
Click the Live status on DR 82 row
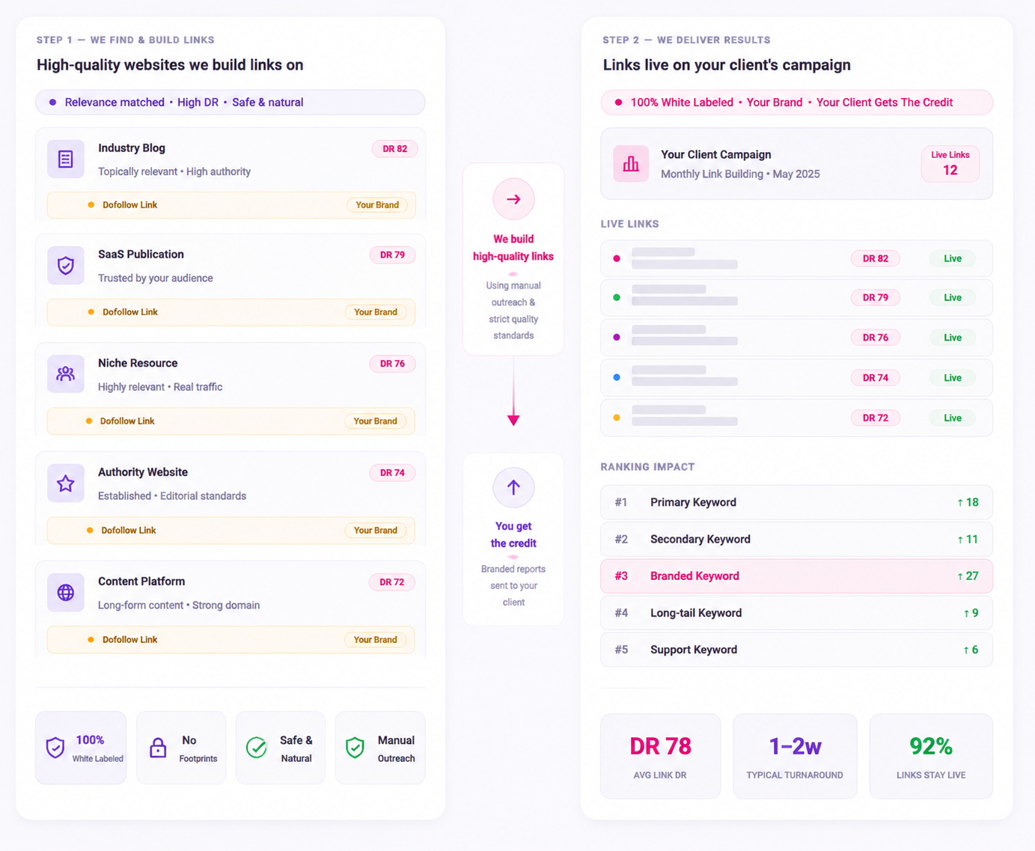[x=953, y=259]
